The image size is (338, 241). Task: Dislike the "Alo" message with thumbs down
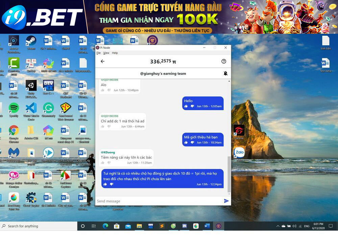pos(109,90)
